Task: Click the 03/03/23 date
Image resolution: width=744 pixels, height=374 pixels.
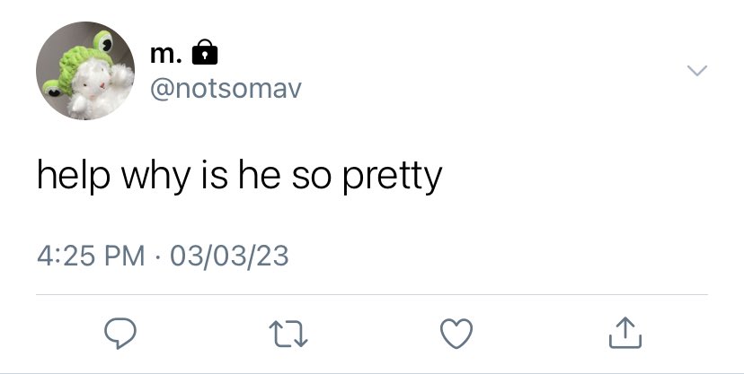Action: [229, 257]
